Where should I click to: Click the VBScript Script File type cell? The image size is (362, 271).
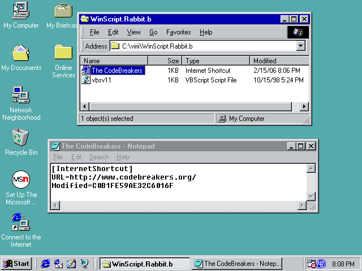coord(211,80)
